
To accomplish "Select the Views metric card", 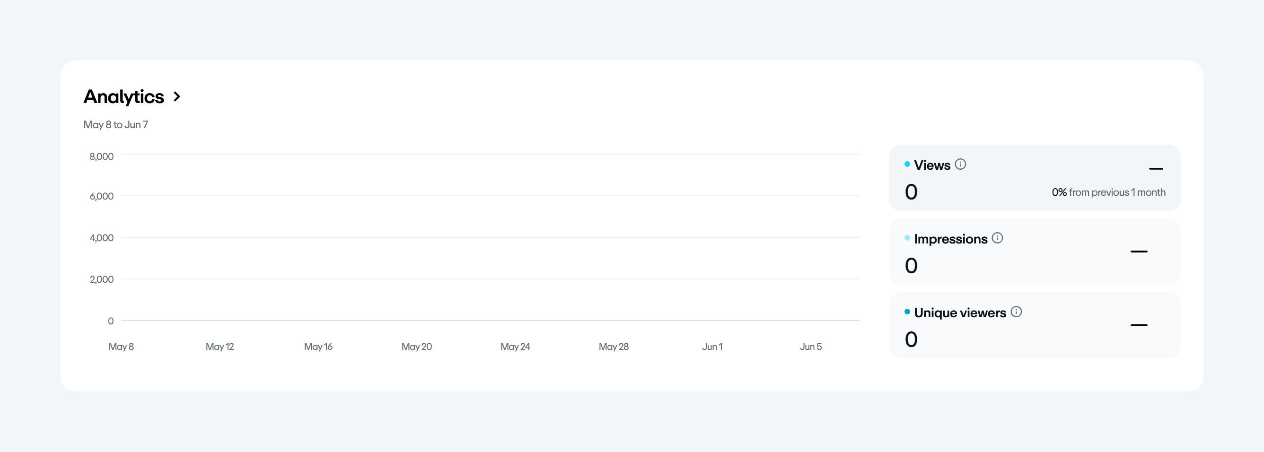I will click(1035, 178).
